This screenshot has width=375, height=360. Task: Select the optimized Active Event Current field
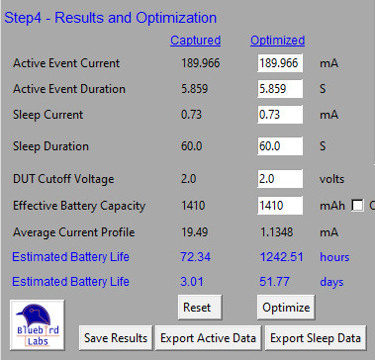tap(280, 63)
